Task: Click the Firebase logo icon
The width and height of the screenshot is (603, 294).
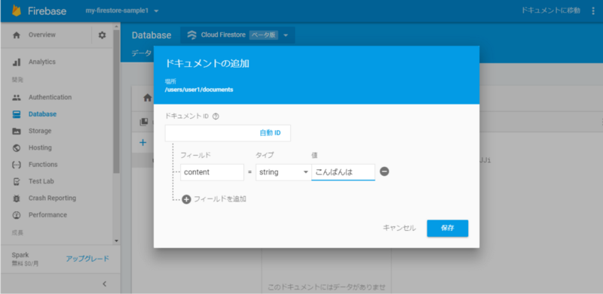Action: [x=16, y=11]
